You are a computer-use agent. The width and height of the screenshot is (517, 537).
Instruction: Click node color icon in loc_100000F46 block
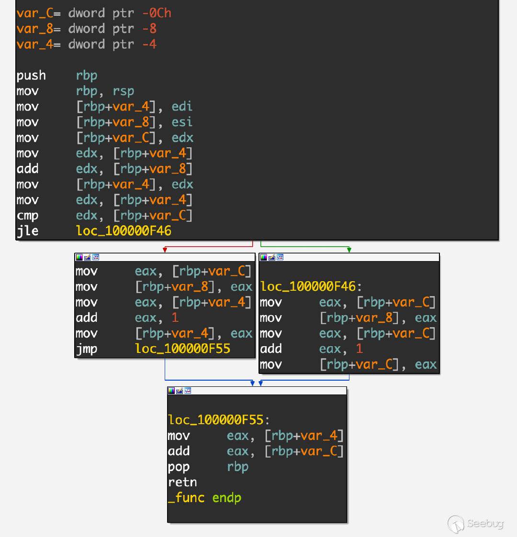tap(264, 257)
